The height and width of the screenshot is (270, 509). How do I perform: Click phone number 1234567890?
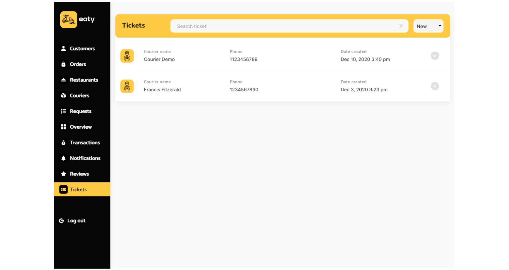pyautogui.click(x=244, y=90)
